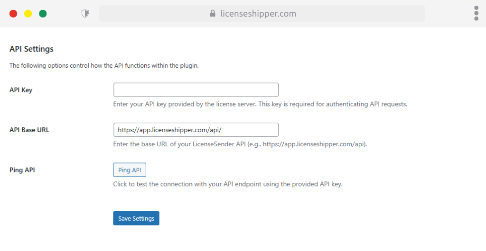Minimize the window using the yellow dot
This screenshot has height=251, width=486.
click(x=28, y=14)
